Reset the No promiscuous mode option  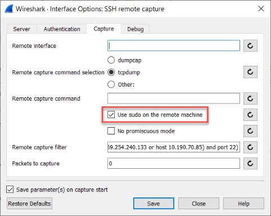(x=250, y=131)
